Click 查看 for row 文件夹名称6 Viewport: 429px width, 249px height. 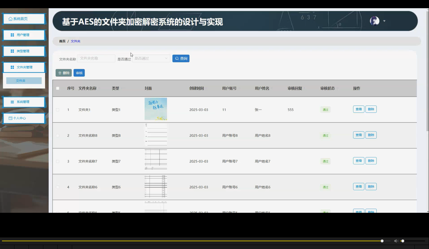359,186
